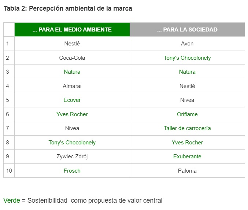
Task: Click the Zywiec Zdrój cell
Action: click(x=72, y=156)
